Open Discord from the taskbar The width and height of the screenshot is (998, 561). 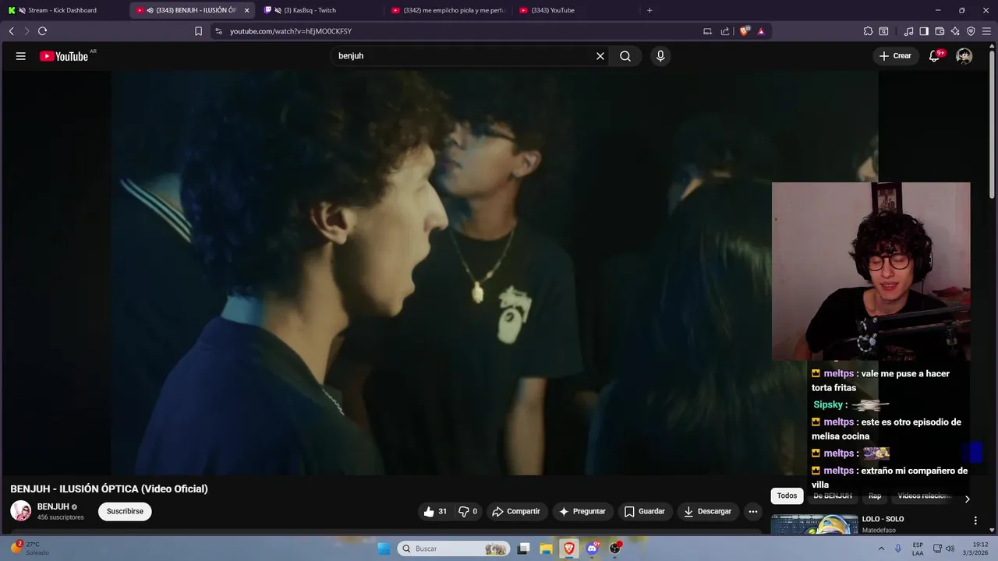[x=592, y=549]
